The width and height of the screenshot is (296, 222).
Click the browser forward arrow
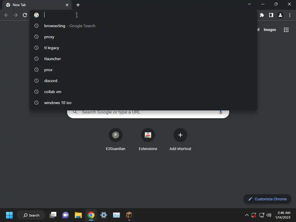pyautogui.click(x=16, y=15)
